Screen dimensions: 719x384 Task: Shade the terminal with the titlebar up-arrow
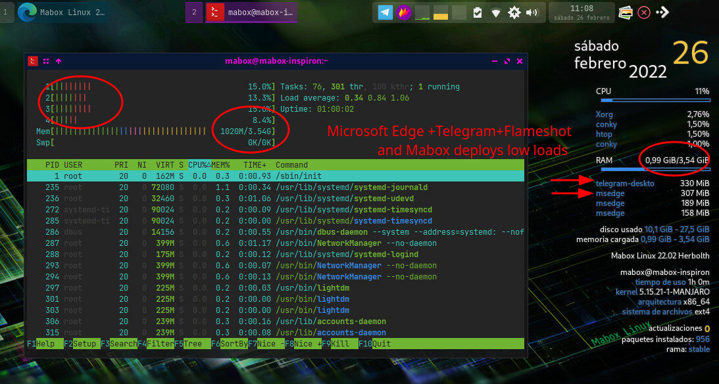click(58, 60)
